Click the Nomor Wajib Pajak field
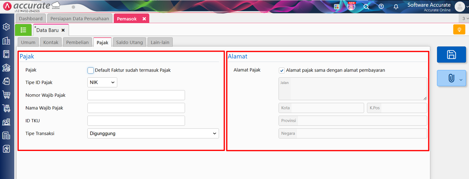 tap(136, 95)
